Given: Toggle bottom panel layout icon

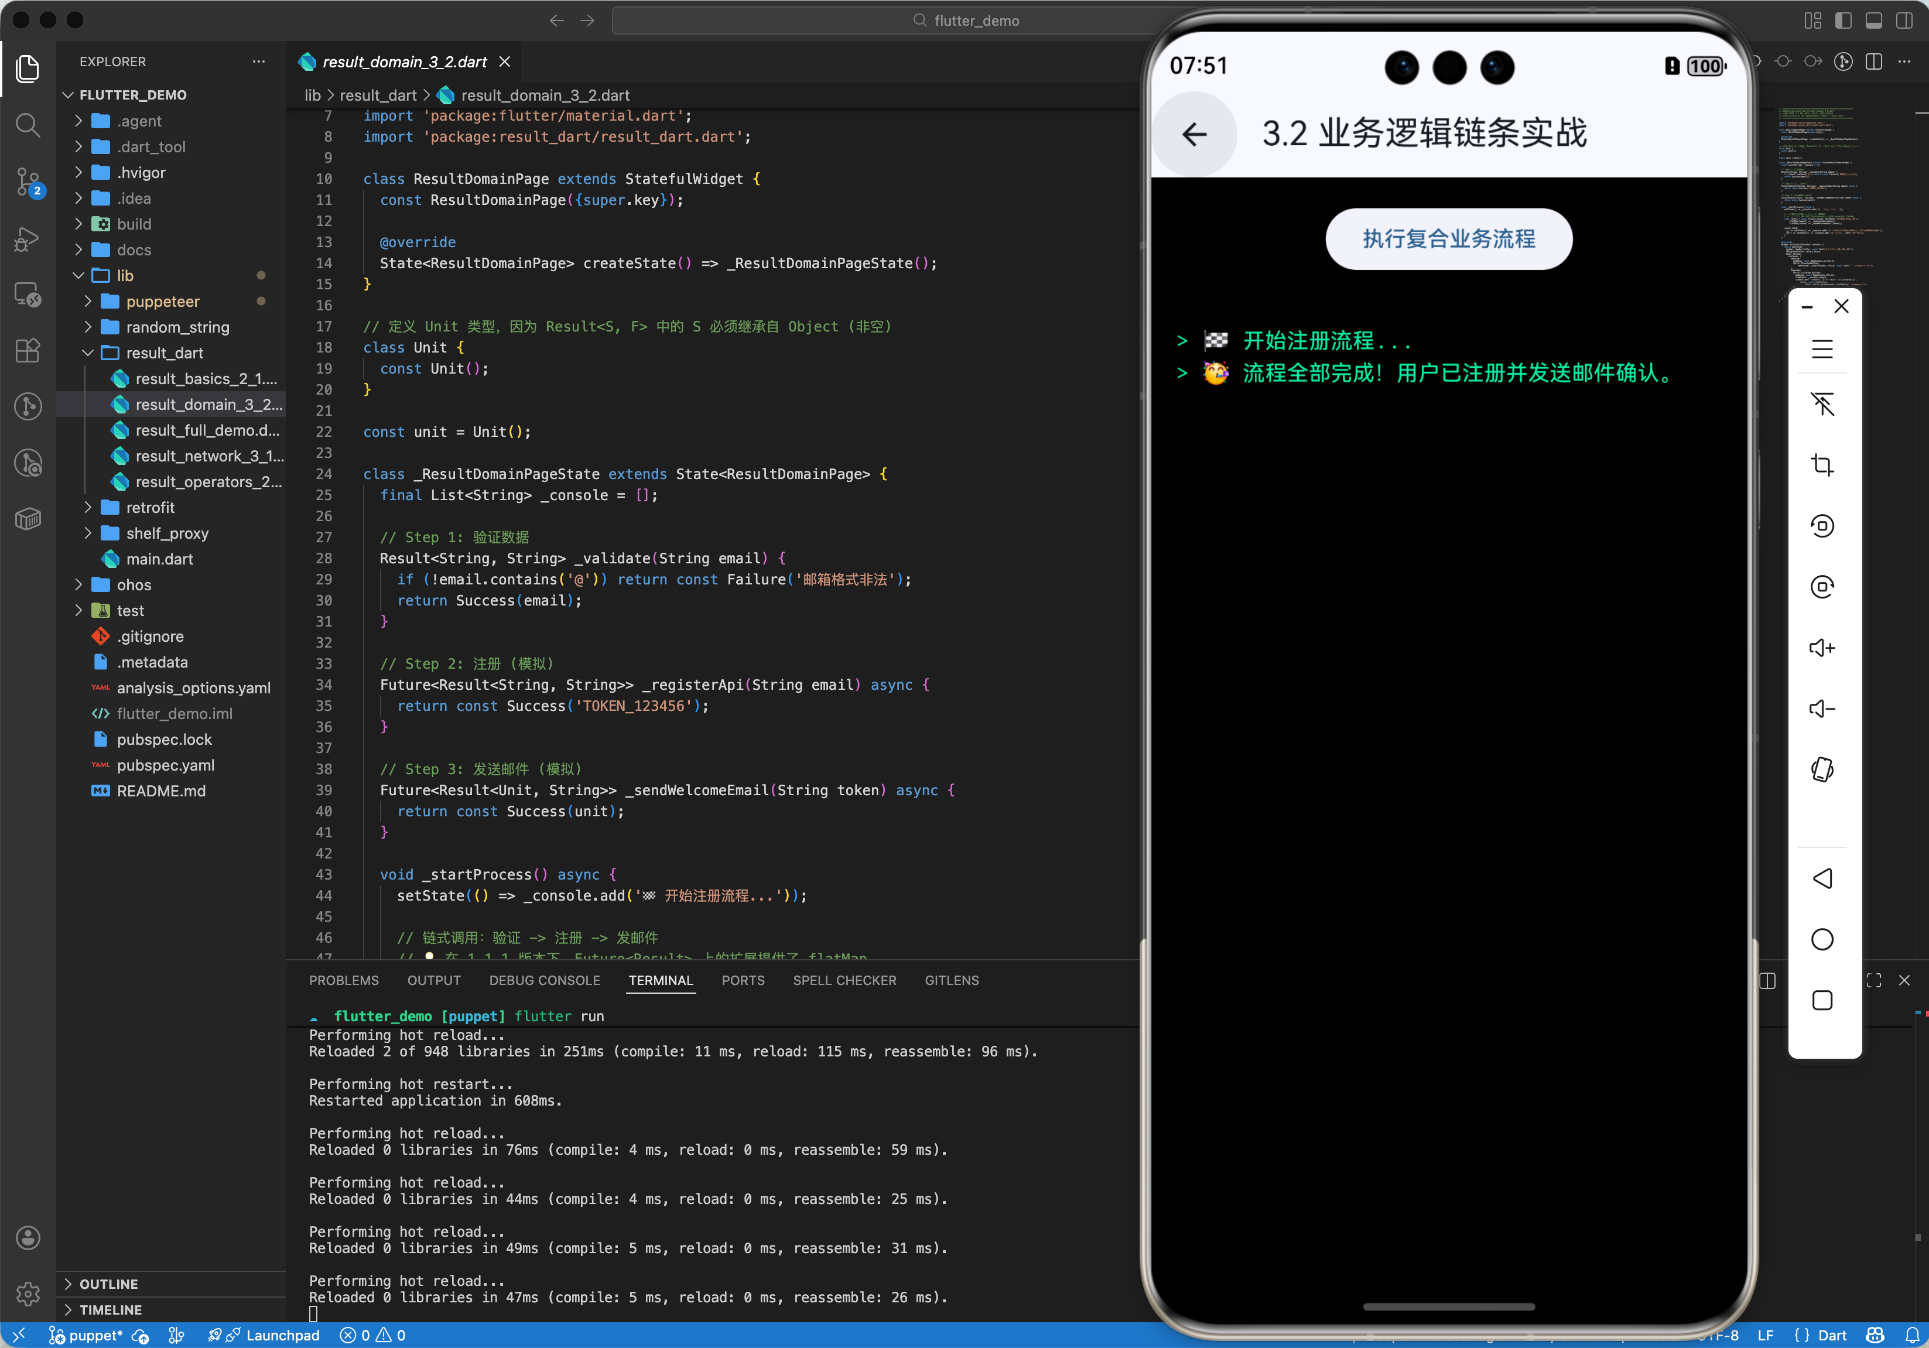Looking at the screenshot, I should [x=1873, y=20].
